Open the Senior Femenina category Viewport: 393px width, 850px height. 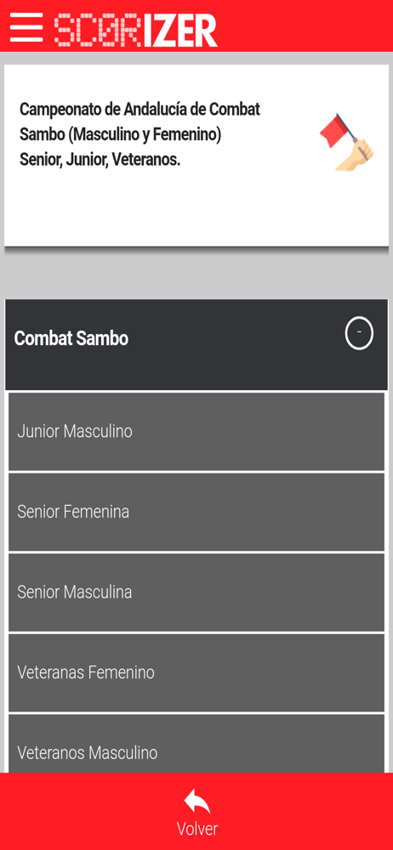[196, 512]
